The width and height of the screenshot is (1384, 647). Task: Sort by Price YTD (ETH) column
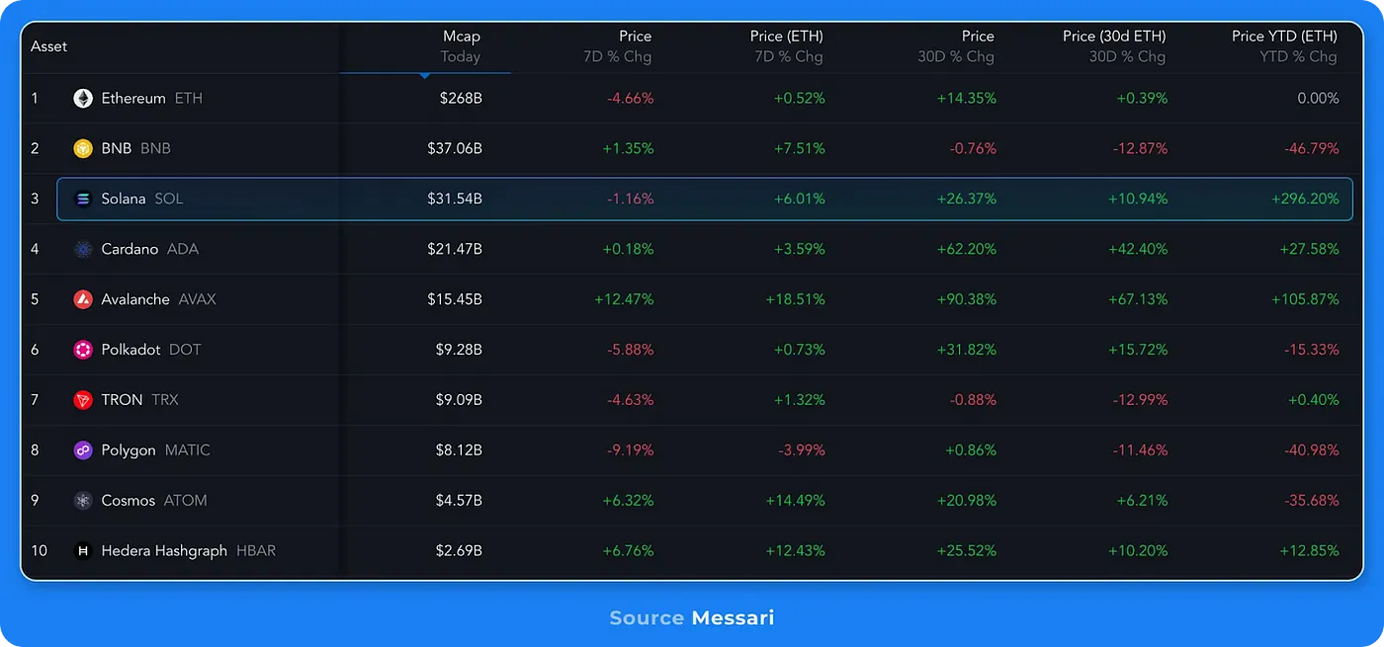pos(1283,45)
